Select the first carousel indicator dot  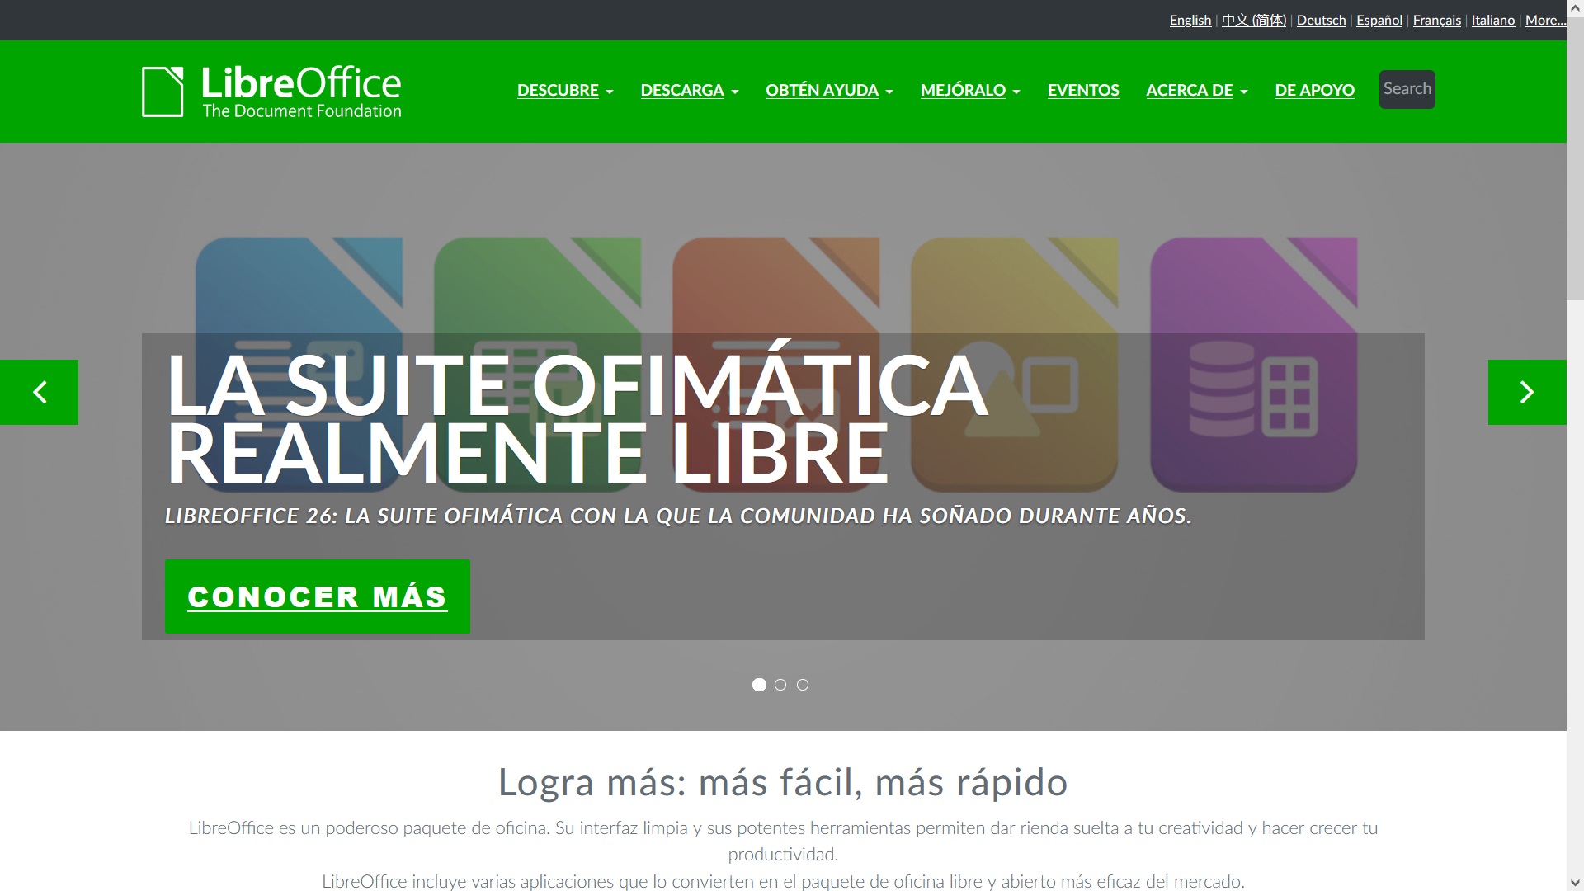(x=759, y=685)
